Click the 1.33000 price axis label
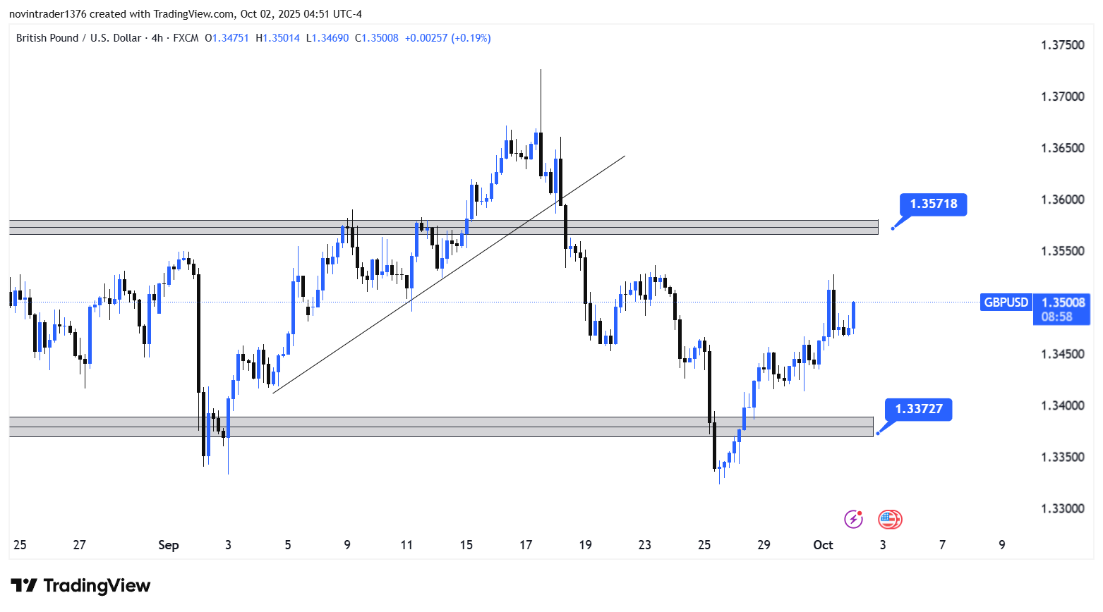1103x612 pixels. [x=1062, y=508]
